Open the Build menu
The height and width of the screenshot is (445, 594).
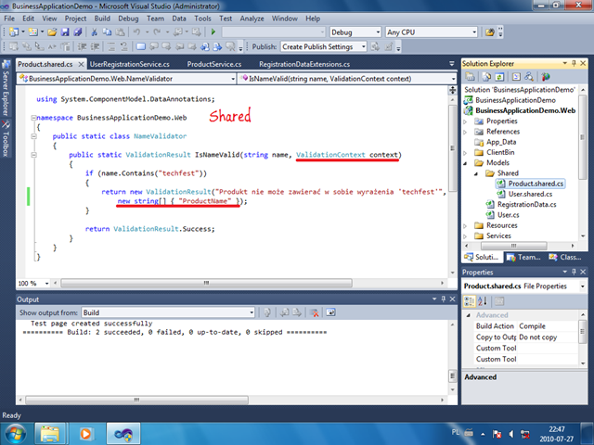tap(102, 19)
